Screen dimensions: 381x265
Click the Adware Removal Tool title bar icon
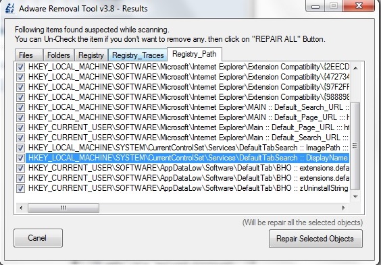[x=10, y=8]
